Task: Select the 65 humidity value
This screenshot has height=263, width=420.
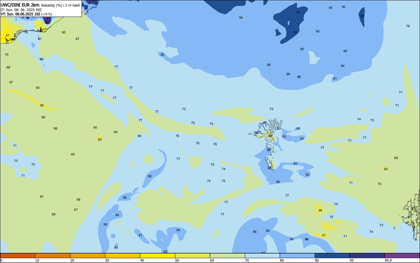Action: click(x=73, y=154)
